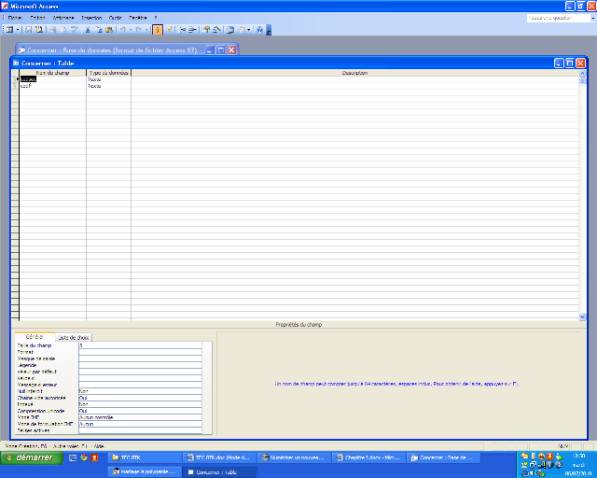Click the Firefox quick launch icon

click(83, 458)
